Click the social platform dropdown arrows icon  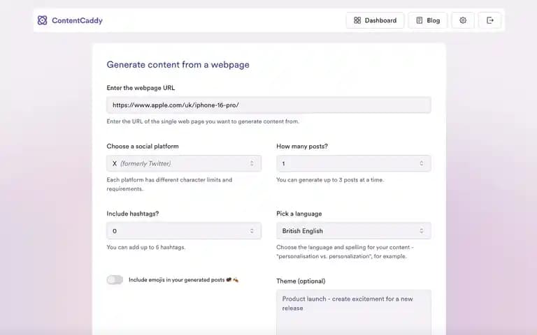click(x=252, y=163)
